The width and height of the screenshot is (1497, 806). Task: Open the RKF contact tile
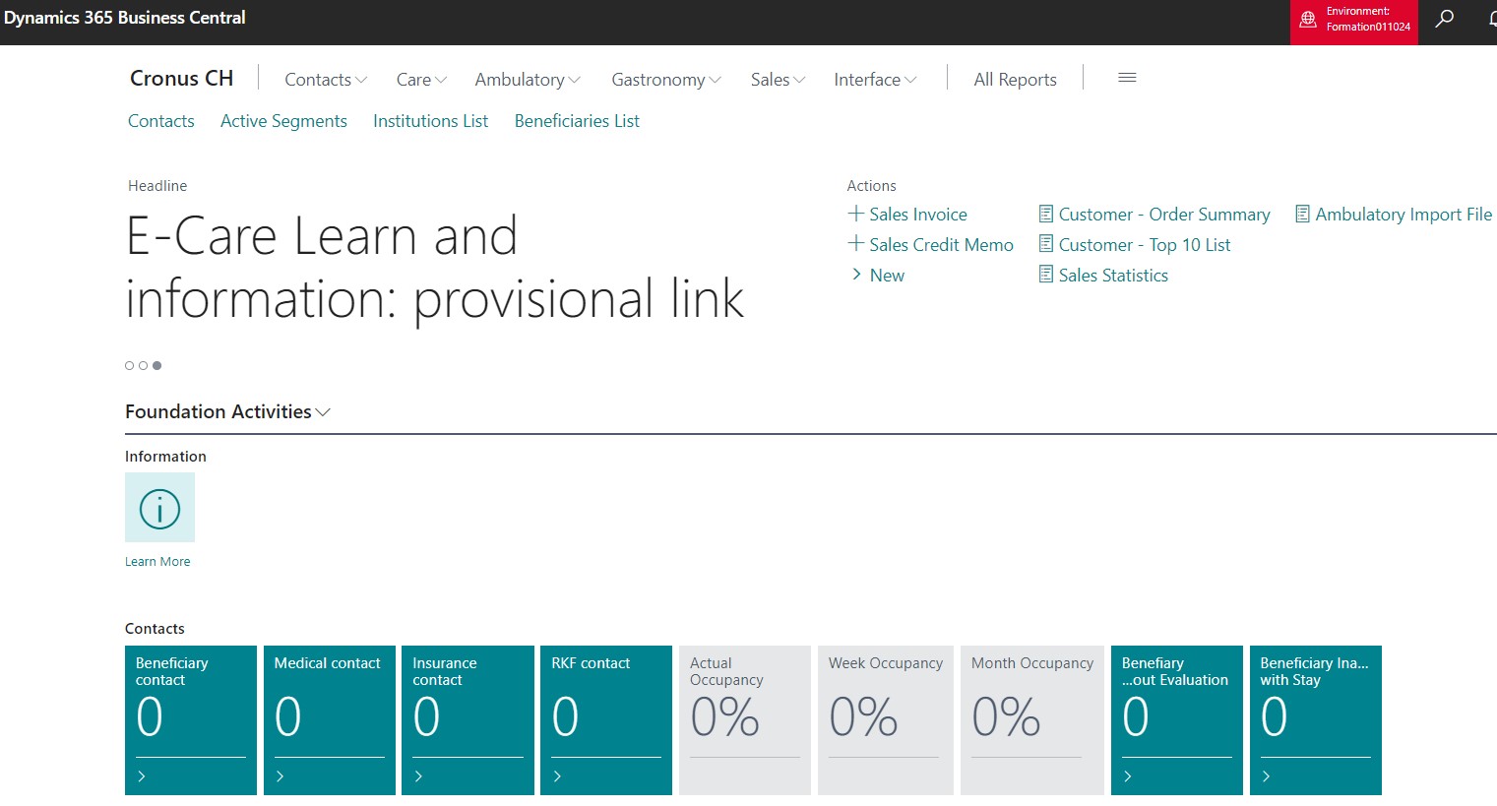[x=606, y=720]
